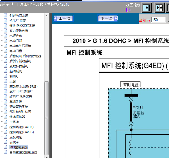Click page icon beside 控制线速(G4ED)

[6, 127]
